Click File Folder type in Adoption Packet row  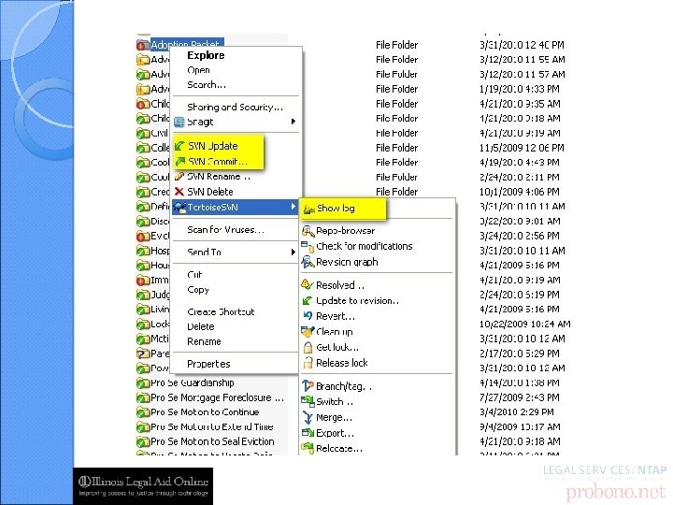pos(396,45)
